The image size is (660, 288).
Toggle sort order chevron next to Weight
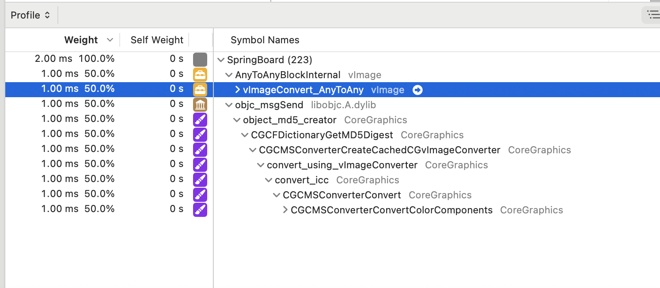coord(110,40)
